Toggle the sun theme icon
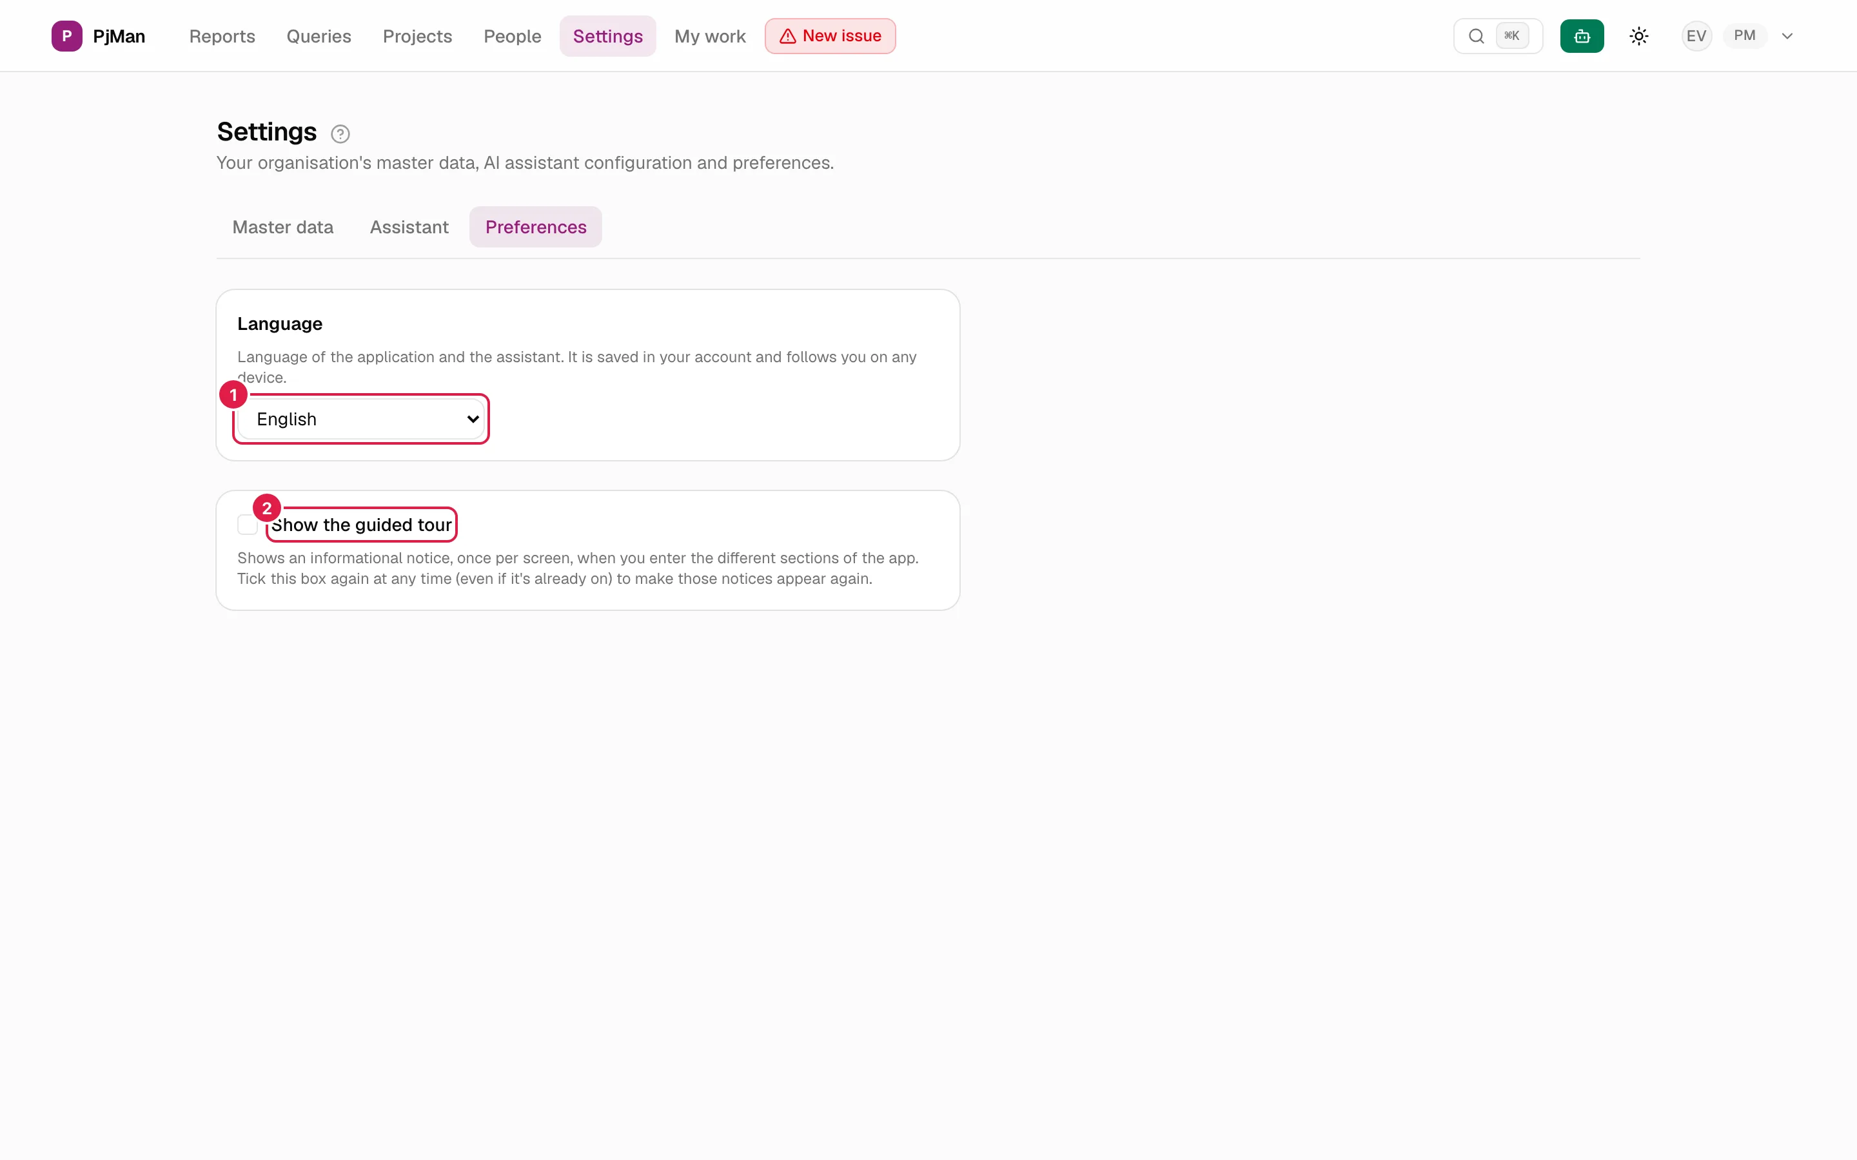 pos(1638,36)
